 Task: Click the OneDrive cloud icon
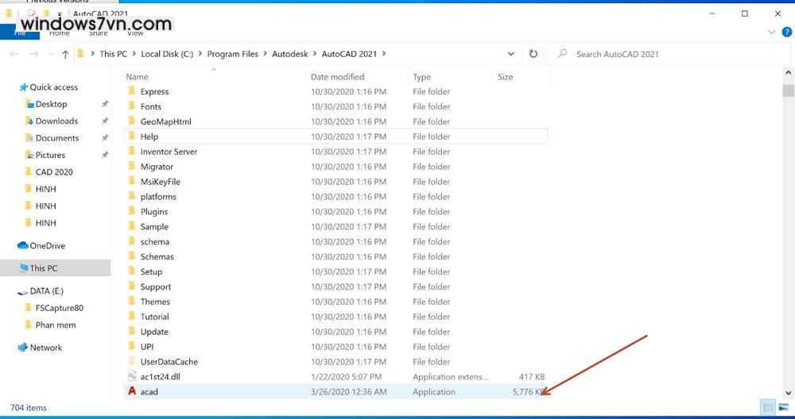(x=23, y=245)
